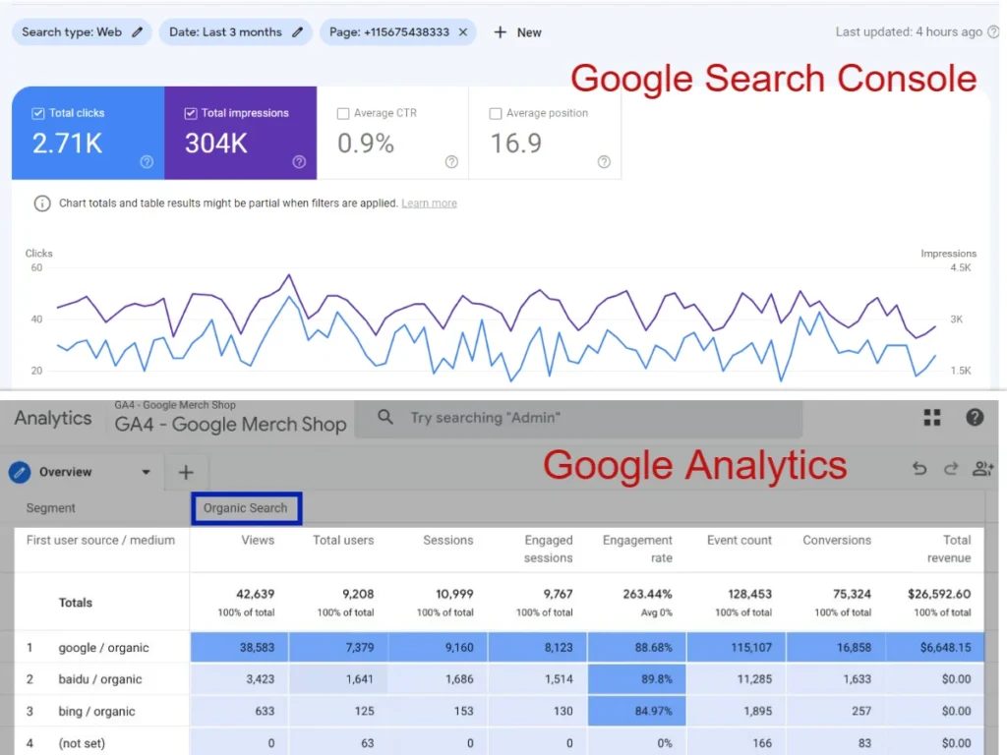1007x755 pixels.
Task: Click the 16,858 conversions cell
Action: (x=836, y=647)
